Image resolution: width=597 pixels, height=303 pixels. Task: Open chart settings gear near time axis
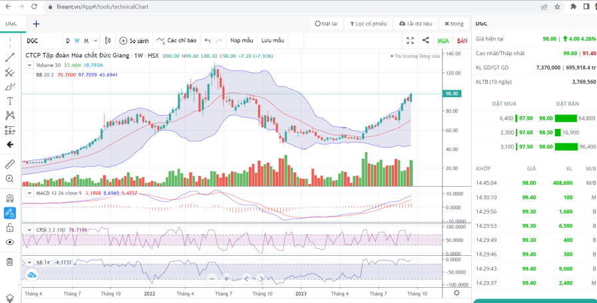[x=456, y=292]
